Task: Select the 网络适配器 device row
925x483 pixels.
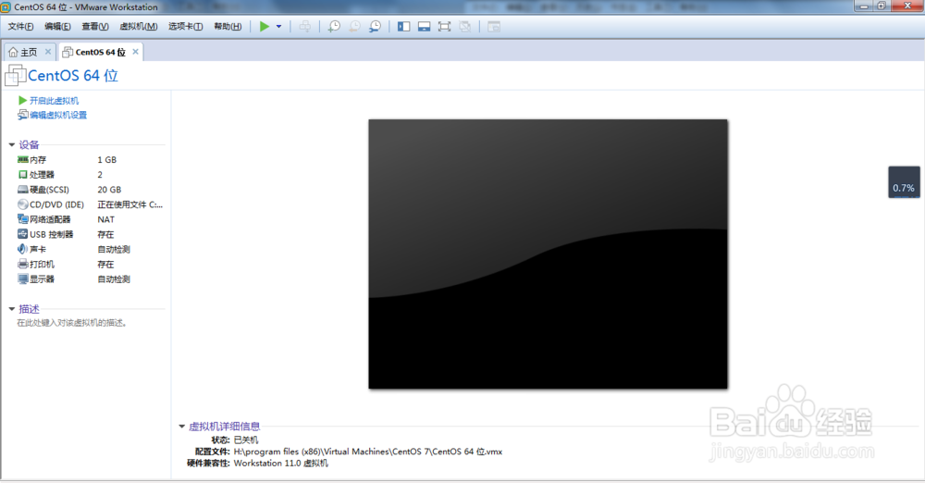Action: pyautogui.click(x=91, y=219)
